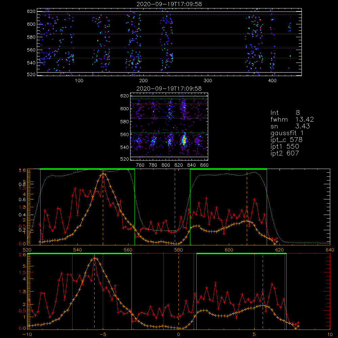Click white y-axis label 0.6 on third plot

22,200
